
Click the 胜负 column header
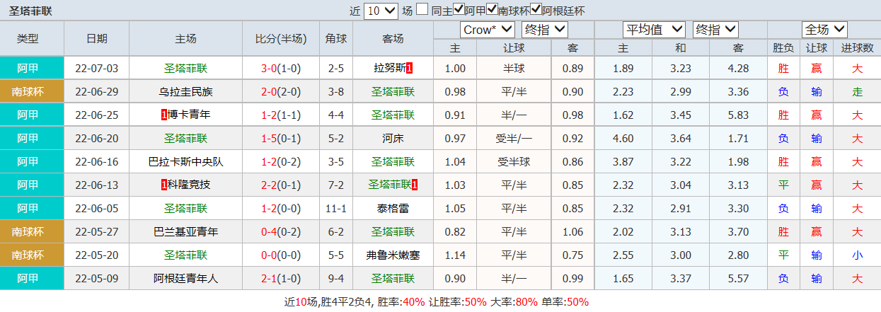click(x=783, y=48)
